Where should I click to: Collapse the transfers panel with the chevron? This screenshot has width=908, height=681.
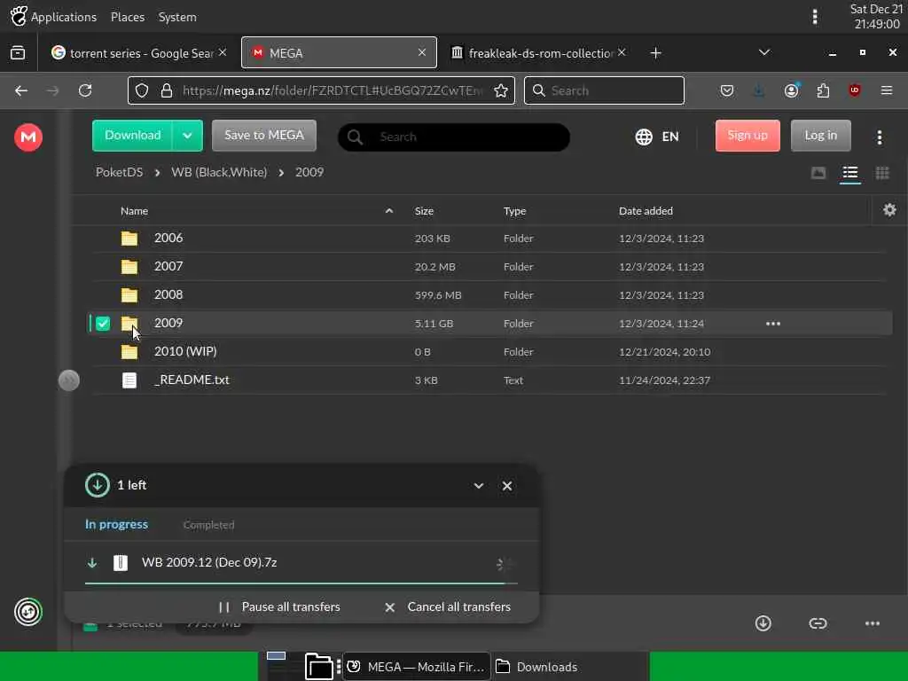point(478,486)
